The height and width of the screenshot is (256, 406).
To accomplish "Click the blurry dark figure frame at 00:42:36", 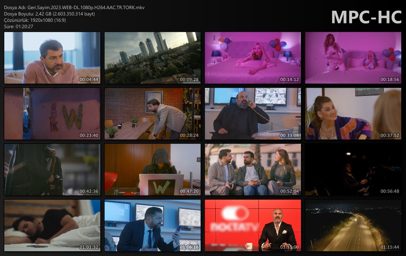I will click(x=52, y=170).
